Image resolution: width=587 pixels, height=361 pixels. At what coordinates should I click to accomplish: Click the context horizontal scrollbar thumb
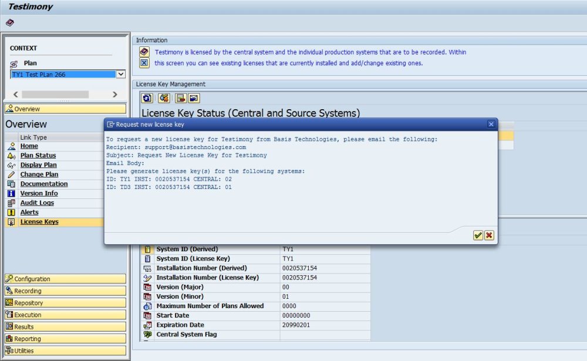[x=55, y=95]
